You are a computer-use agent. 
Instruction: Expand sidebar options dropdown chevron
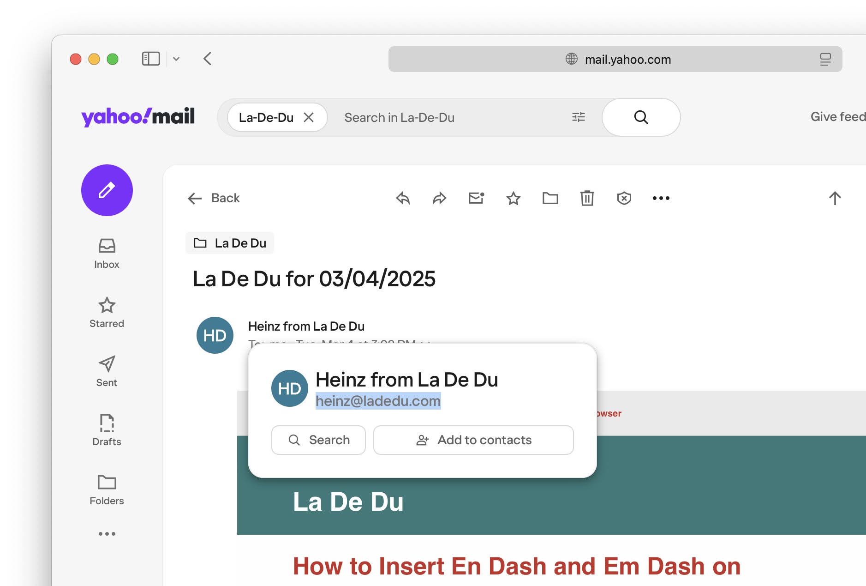pyautogui.click(x=176, y=59)
